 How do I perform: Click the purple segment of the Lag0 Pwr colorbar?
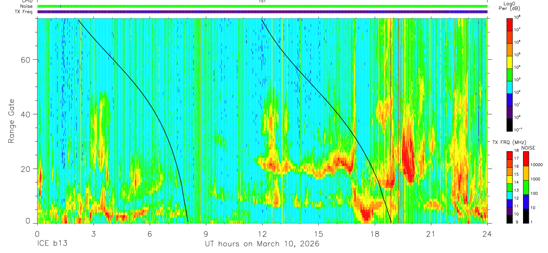point(510,112)
